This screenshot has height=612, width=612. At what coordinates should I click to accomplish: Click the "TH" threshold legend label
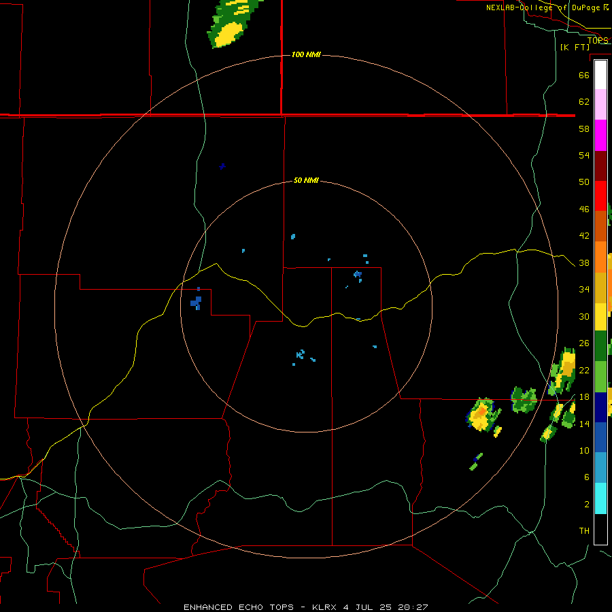584,531
